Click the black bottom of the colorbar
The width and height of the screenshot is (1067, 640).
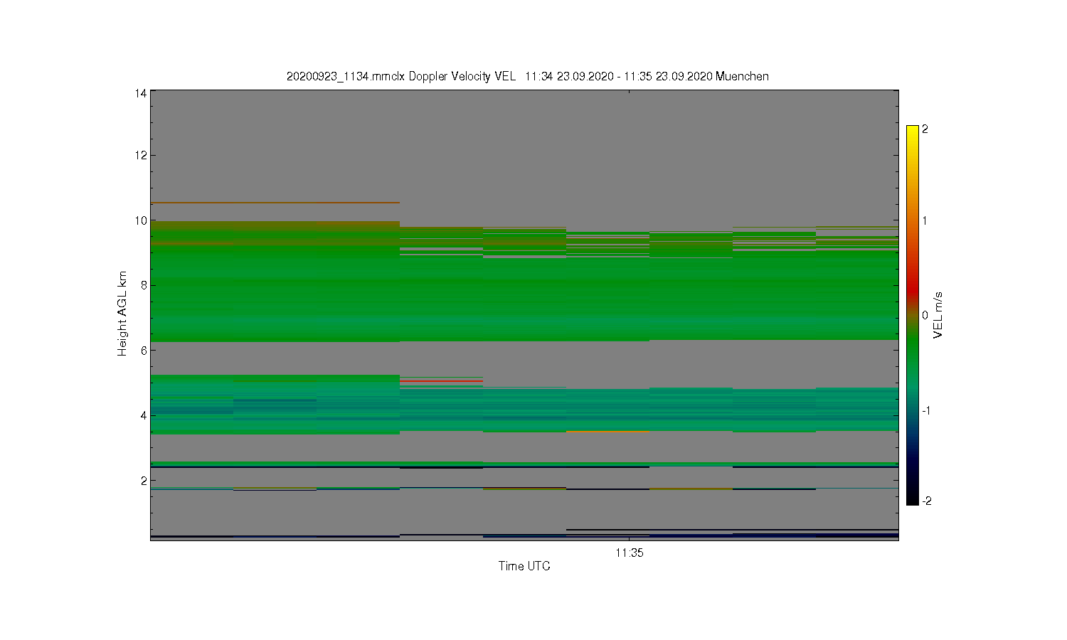(x=912, y=498)
